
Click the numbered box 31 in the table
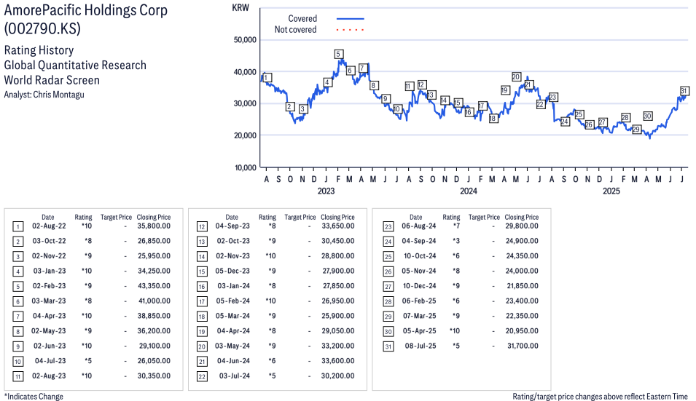point(388,346)
